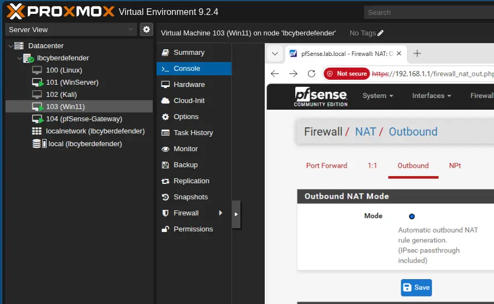Click the stopped monitor icon for 102
This screenshot has width=494, height=304.
click(x=37, y=94)
